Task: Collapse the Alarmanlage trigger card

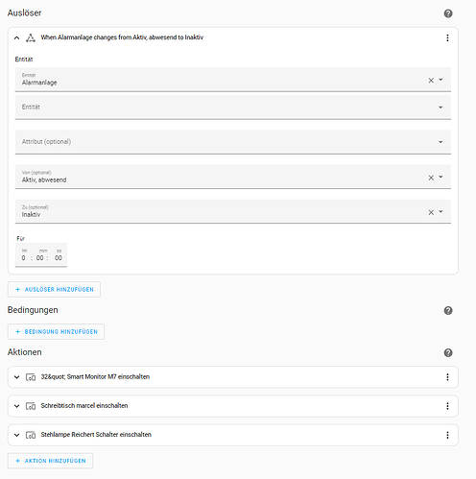Action: coord(17,37)
